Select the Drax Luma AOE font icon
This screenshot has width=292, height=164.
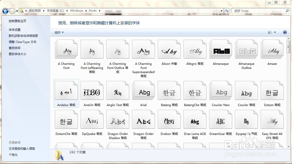click(x=195, y=119)
